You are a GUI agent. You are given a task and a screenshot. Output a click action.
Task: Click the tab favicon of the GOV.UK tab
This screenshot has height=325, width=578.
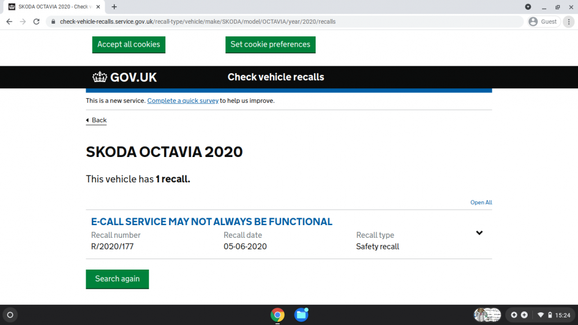click(12, 6)
